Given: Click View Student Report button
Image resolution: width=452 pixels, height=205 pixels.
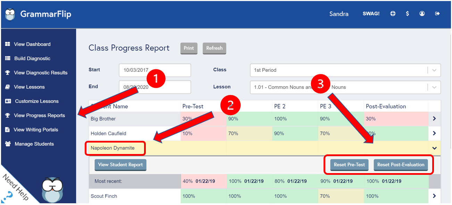Looking at the screenshot, I should 120,165.
